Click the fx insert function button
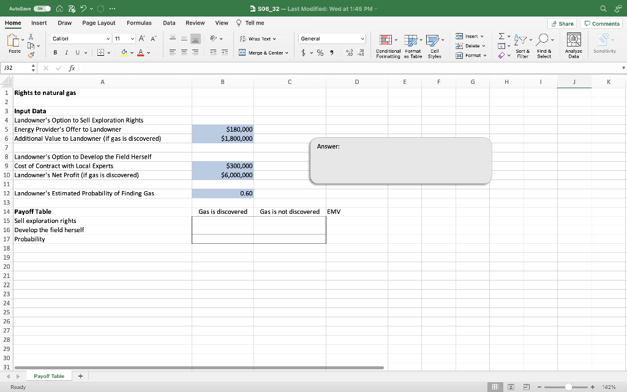The height and width of the screenshot is (392, 627). tap(72, 68)
